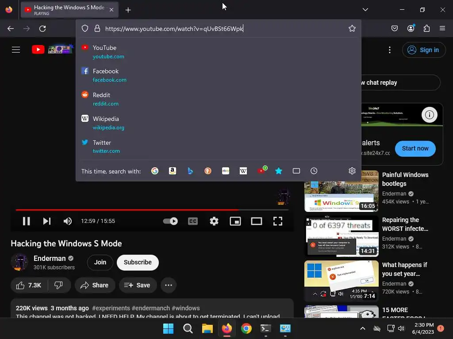Open the YouTube guide hamburger menu
The height and width of the screenshot is (339, 453).
tap(16, 49)
